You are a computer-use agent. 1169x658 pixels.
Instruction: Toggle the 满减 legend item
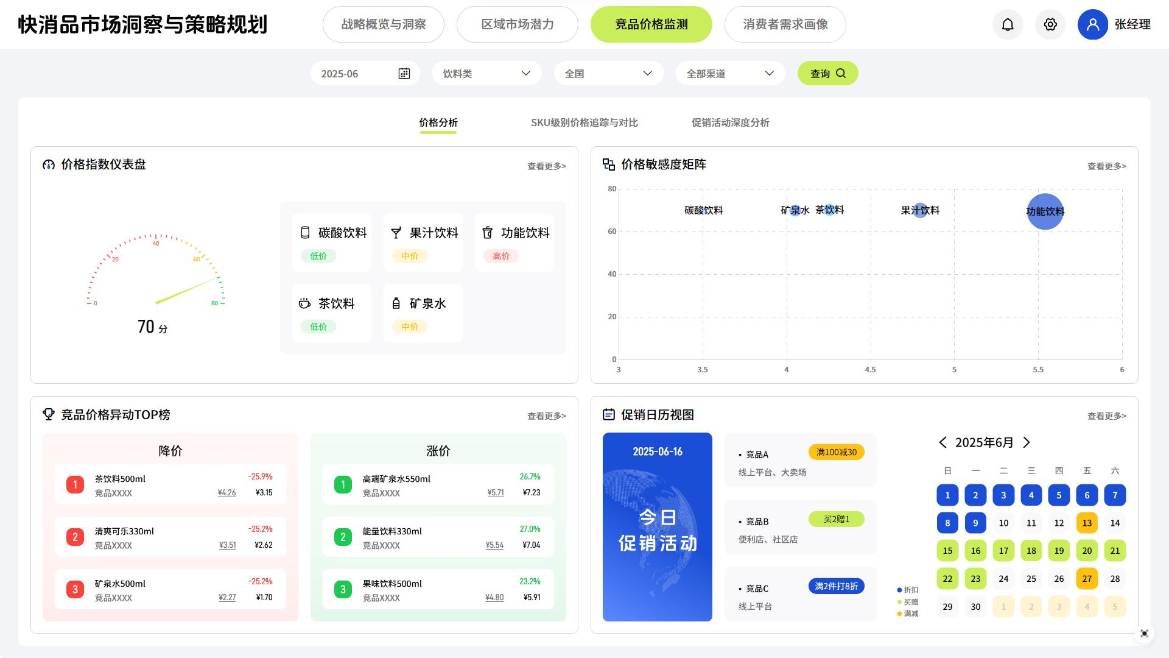908,614
